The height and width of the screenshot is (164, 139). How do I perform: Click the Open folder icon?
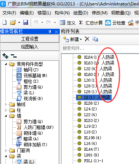point(13,22)
